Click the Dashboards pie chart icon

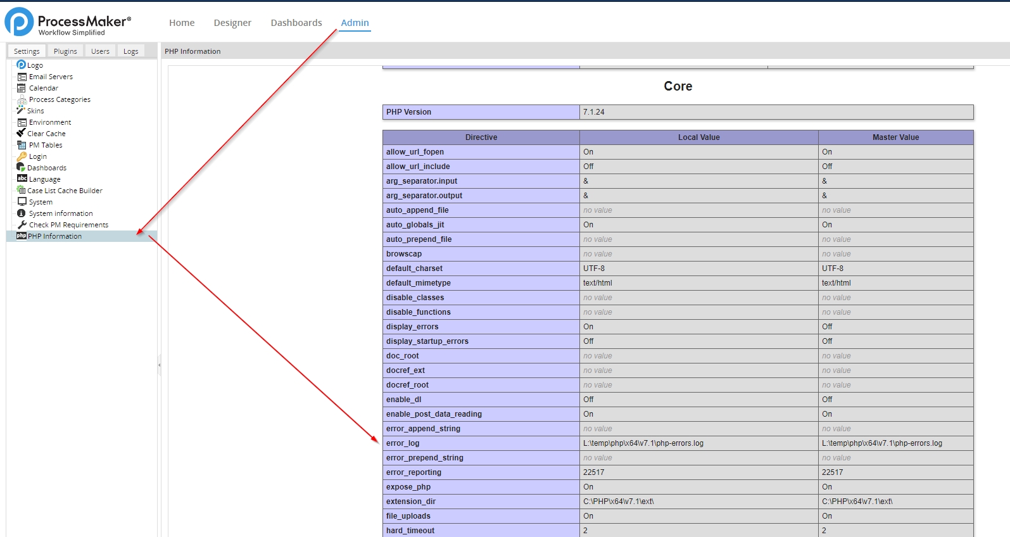tap(21, 167)
